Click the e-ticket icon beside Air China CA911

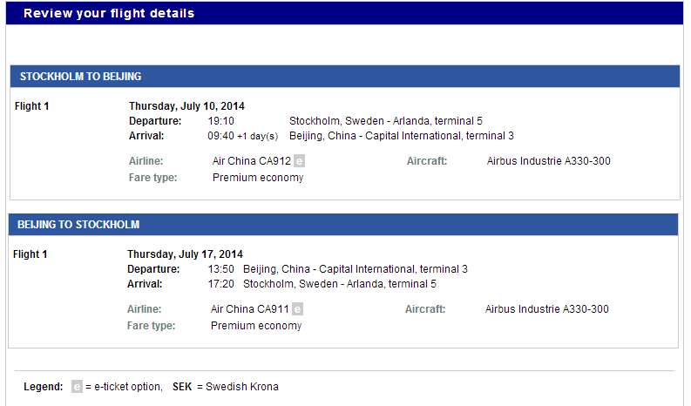[297, 309]
